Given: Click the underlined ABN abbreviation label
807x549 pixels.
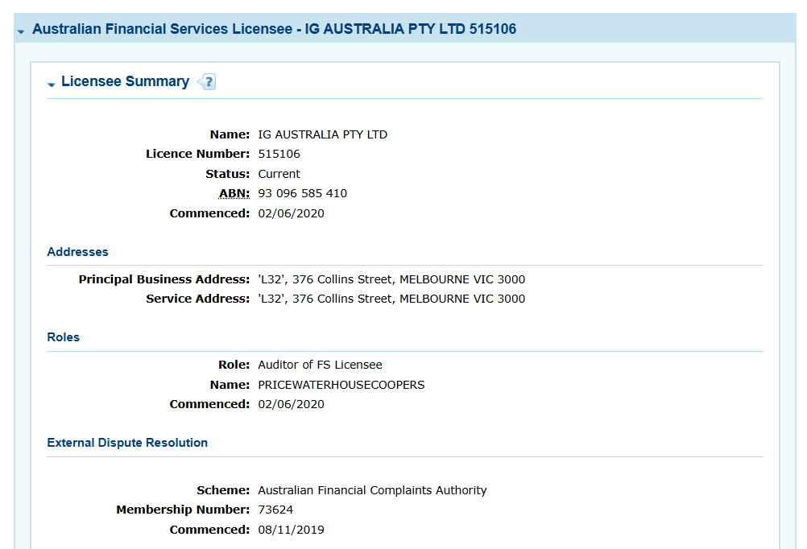Looking at the screenshot, I should click(234, 193).
